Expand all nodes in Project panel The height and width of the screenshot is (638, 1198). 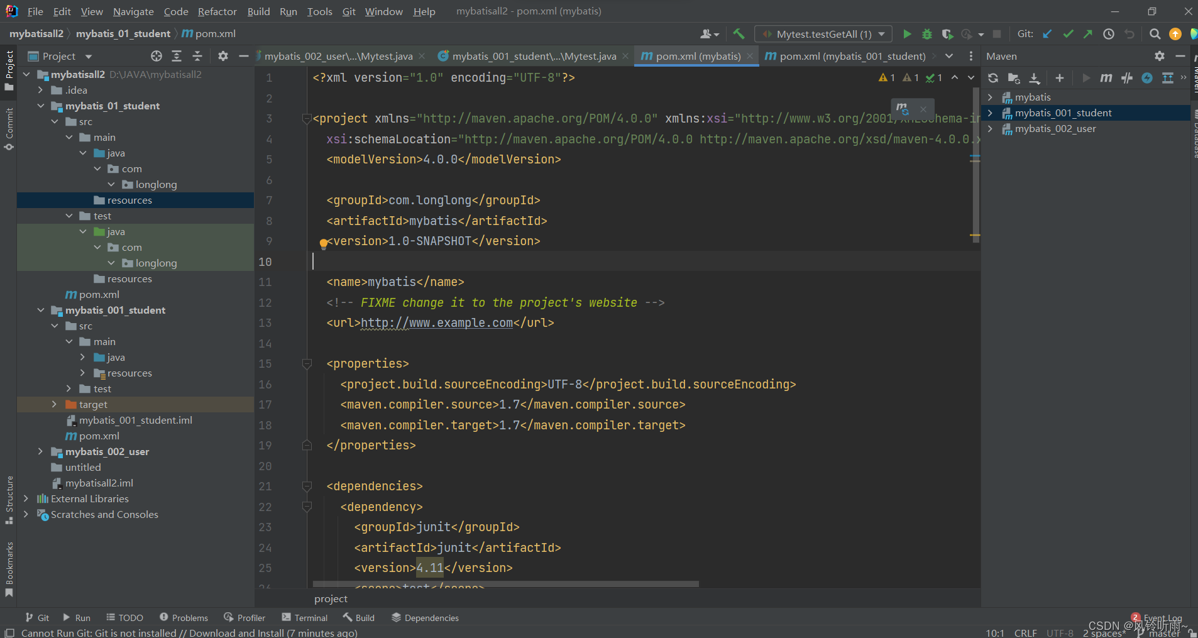coord(177,56)
